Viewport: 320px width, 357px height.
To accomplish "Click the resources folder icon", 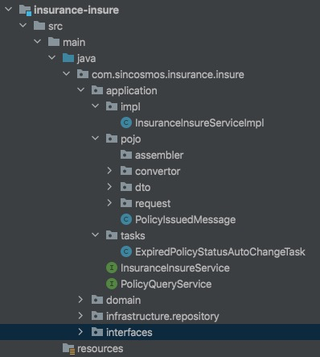I will pyautogui.click(x=68, y=349).
